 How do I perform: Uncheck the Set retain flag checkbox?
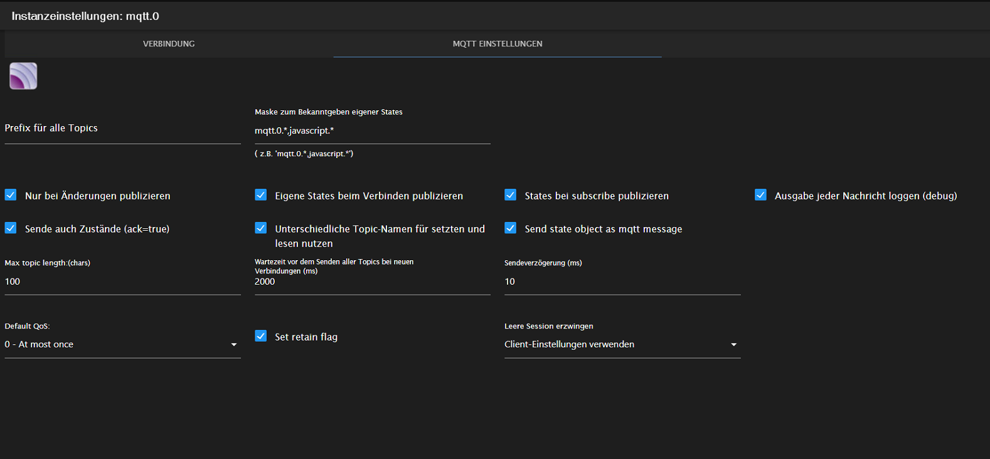coord(261,336)
